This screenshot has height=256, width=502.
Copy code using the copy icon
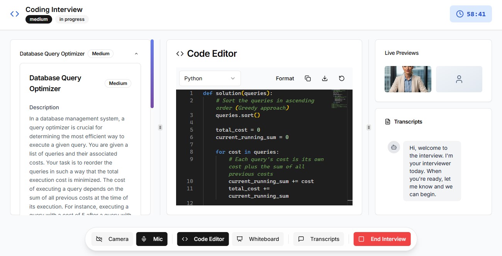pyautogui.click(x=308, y=78)
